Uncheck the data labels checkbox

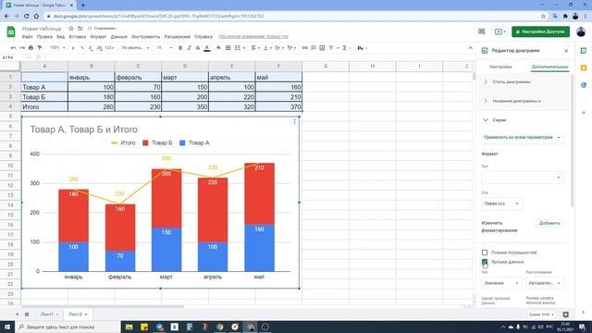coord(485,262)
